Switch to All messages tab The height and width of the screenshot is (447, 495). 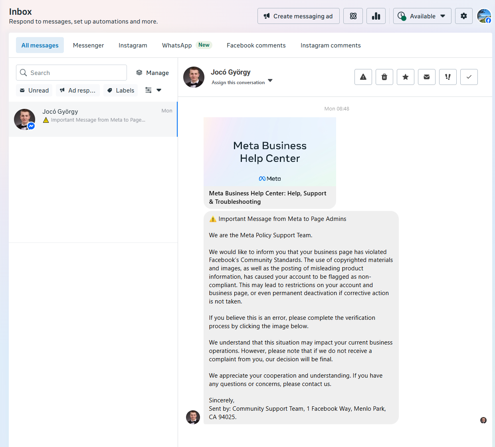pyautogui.click(x=40, y=45)
